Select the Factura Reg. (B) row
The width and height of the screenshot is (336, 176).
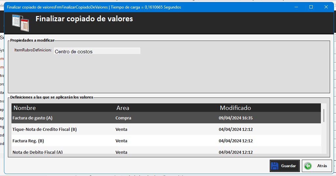tap(28, 141)
